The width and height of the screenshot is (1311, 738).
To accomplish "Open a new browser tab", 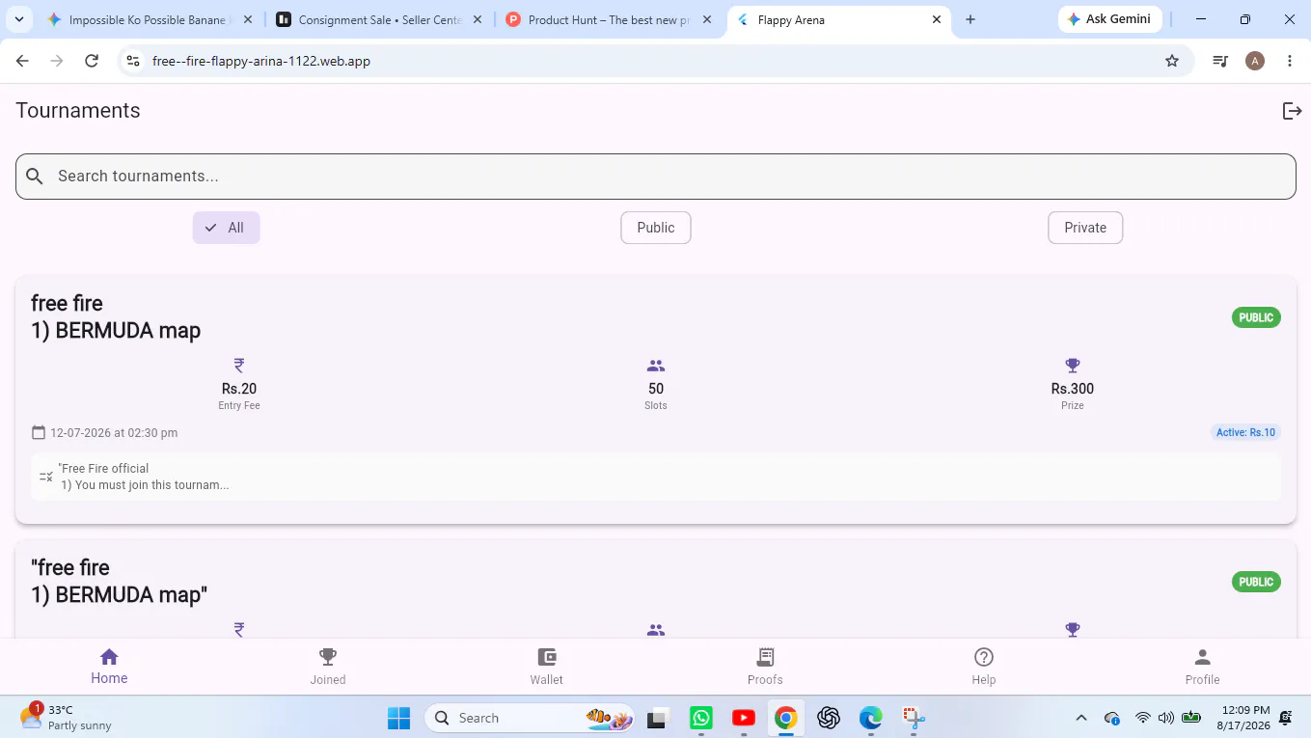I will (970, 19).
